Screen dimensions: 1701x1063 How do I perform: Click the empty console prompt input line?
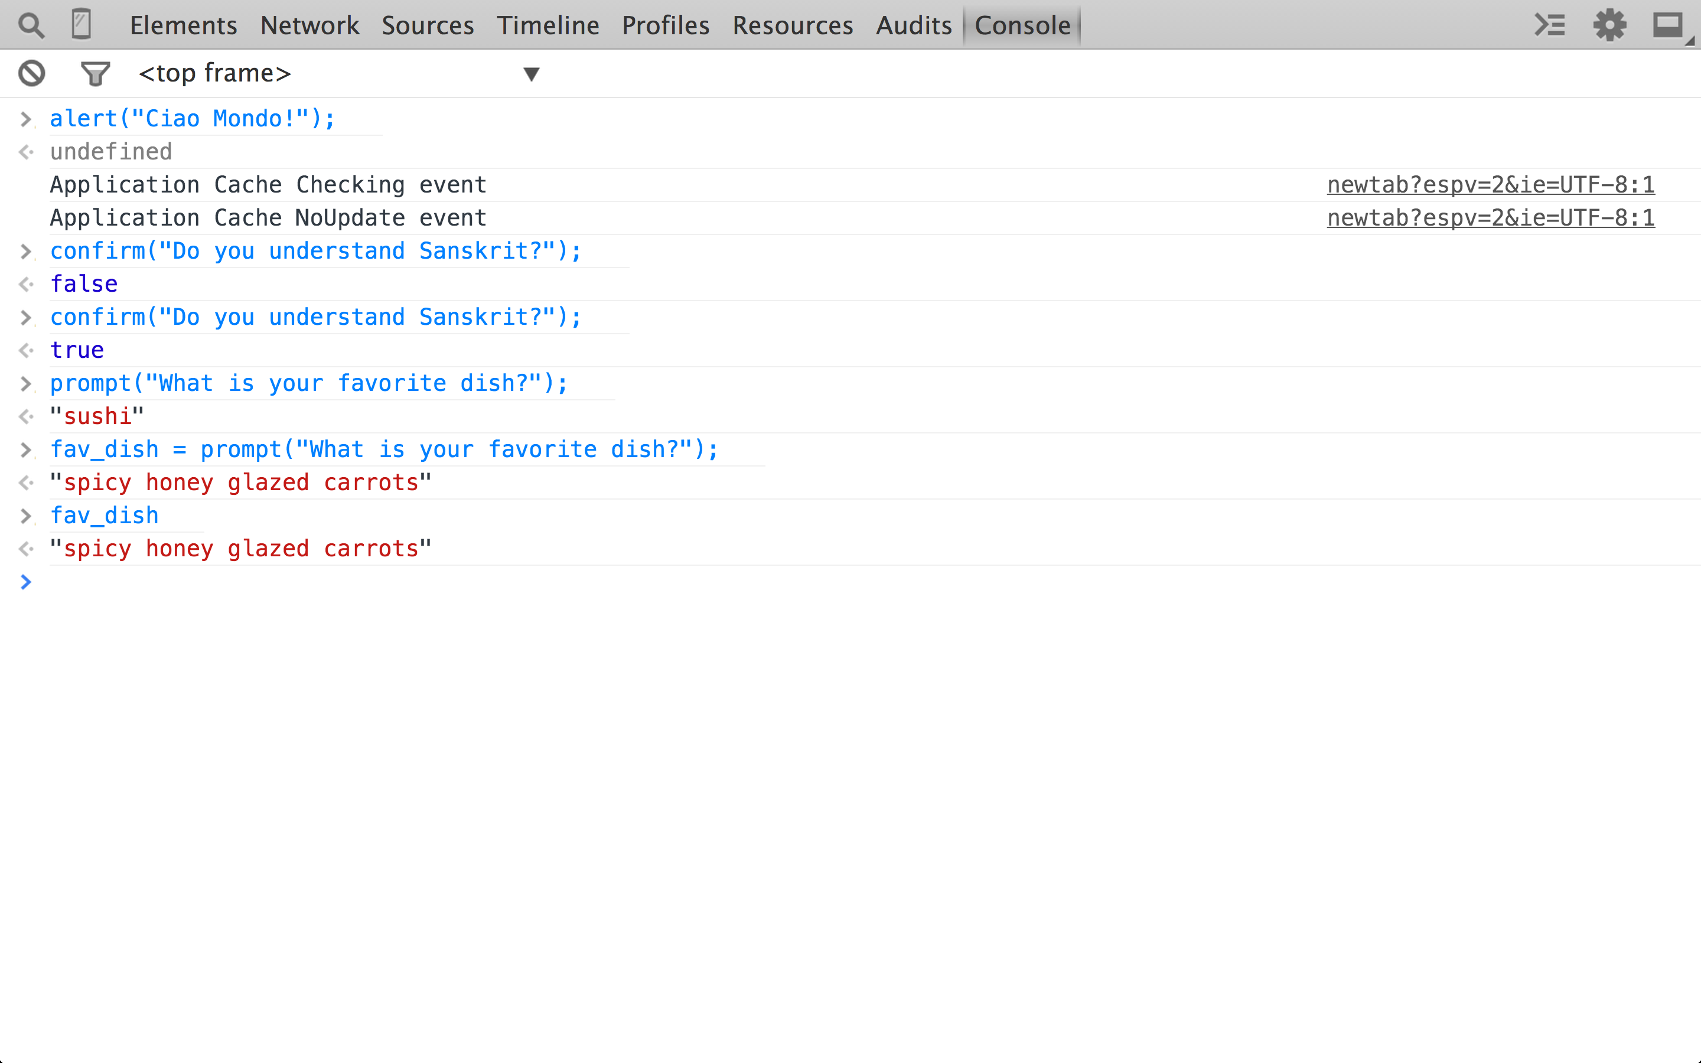843,582
